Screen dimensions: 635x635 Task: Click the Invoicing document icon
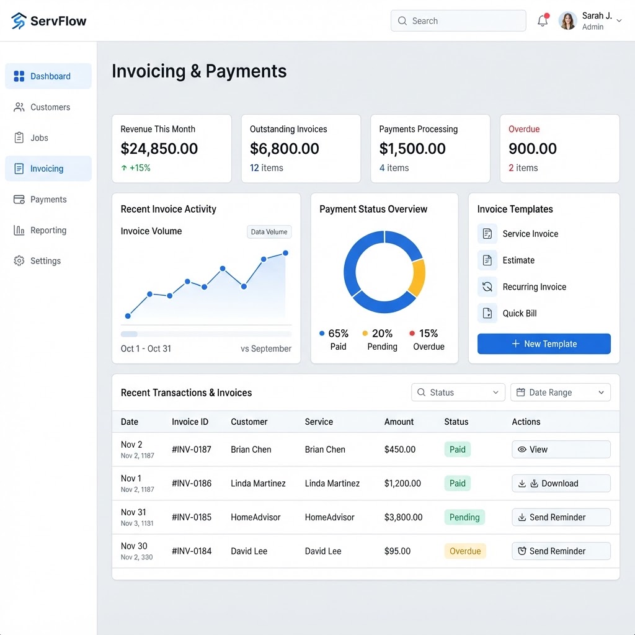click(19, 169)
